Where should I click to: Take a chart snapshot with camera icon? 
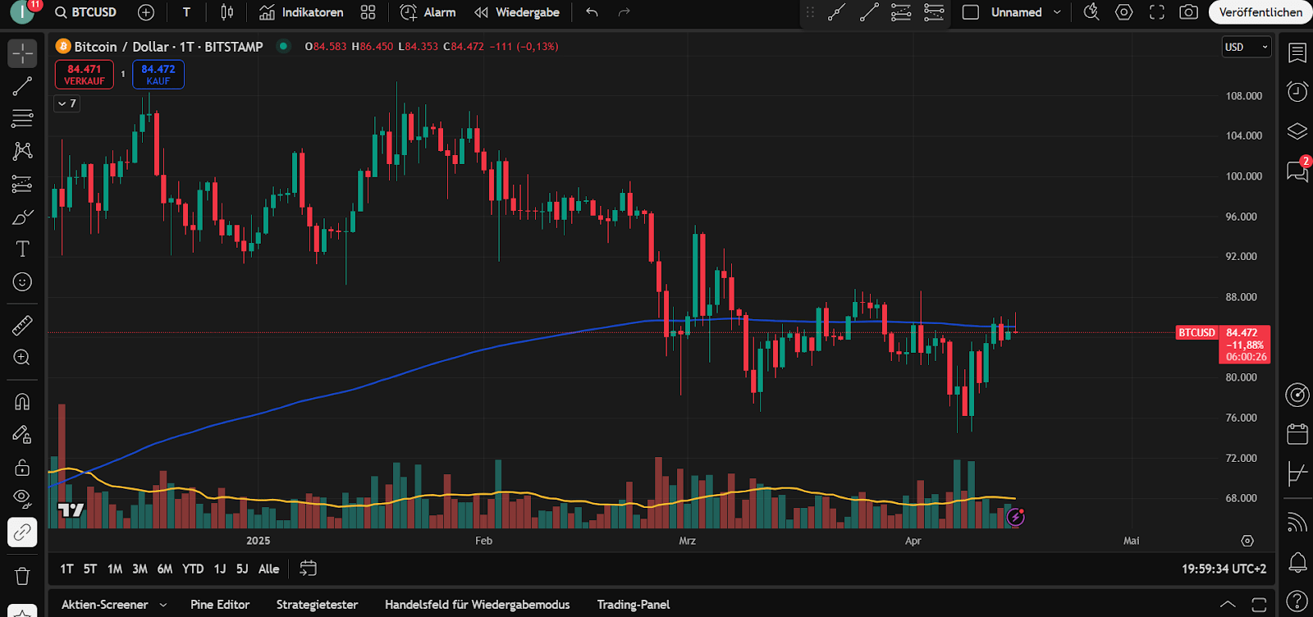[x=1188, y=12]
